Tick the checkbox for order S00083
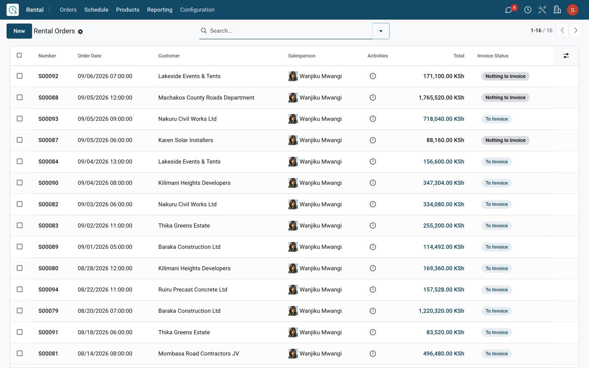 click(20, 225)
